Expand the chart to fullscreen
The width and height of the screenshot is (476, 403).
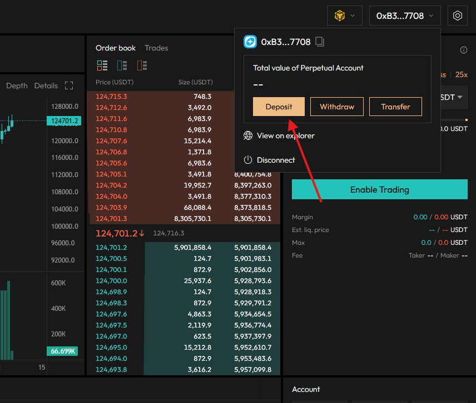pos(69,85)
